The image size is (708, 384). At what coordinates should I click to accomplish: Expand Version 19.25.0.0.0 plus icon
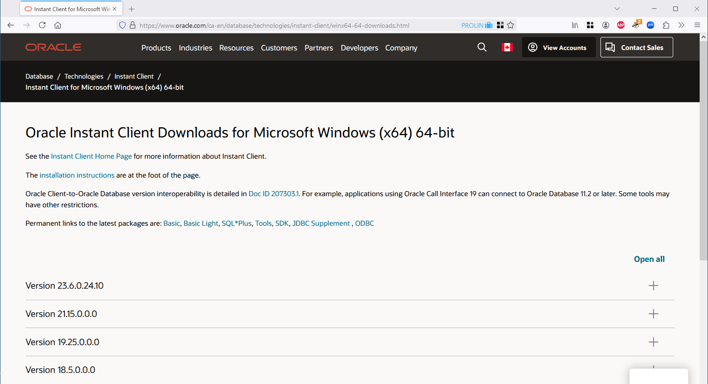click(653, 342)
